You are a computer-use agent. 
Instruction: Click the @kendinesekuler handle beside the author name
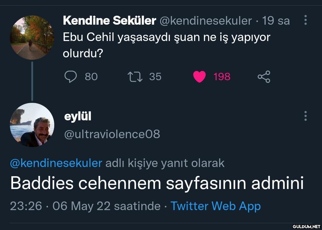click(x=206, y=21)
